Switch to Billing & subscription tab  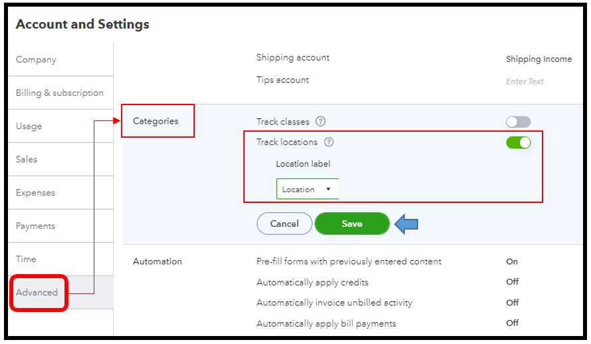pos(59,93)
